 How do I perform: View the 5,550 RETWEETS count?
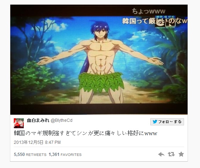click(x=30, y=155)
